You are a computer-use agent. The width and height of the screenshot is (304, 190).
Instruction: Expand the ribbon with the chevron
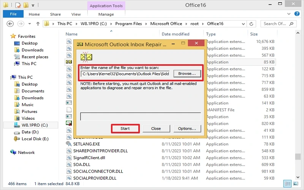pos(289,14)
